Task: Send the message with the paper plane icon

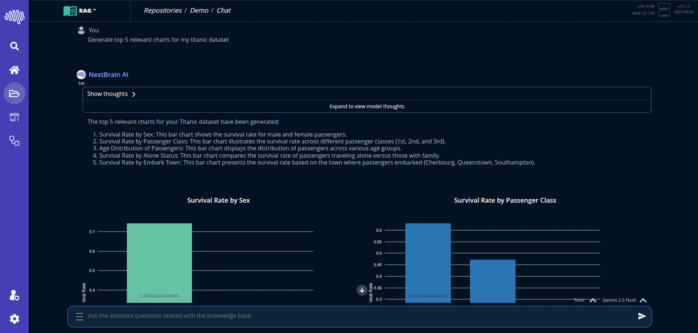Action: point(642,316)
